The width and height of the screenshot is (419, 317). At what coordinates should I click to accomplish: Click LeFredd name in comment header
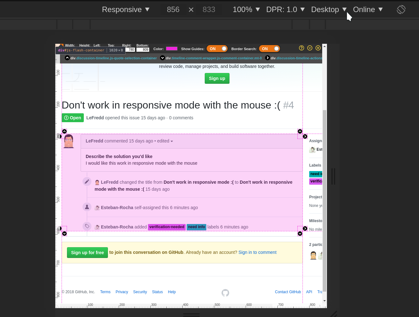point(94,141)
